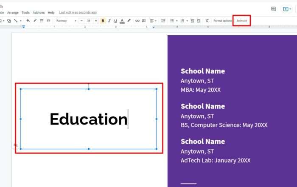Select the line tool
The height and width of the screenshot is (187, 297).
tap(16, 21)
